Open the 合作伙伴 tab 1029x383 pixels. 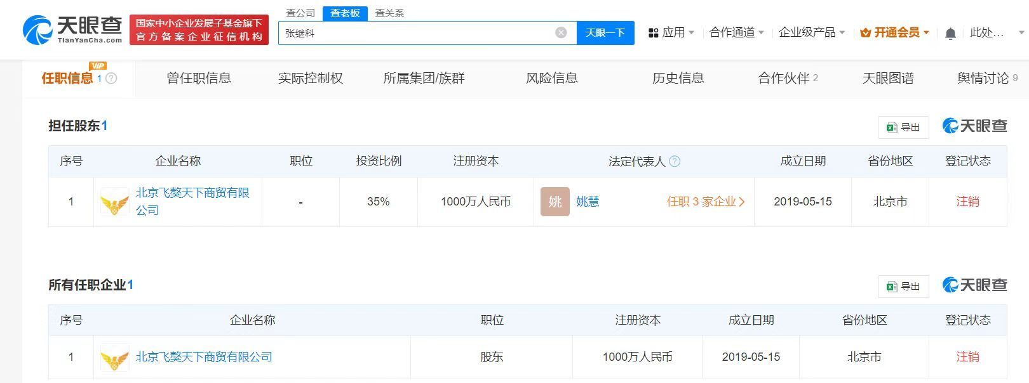(788, 78)
